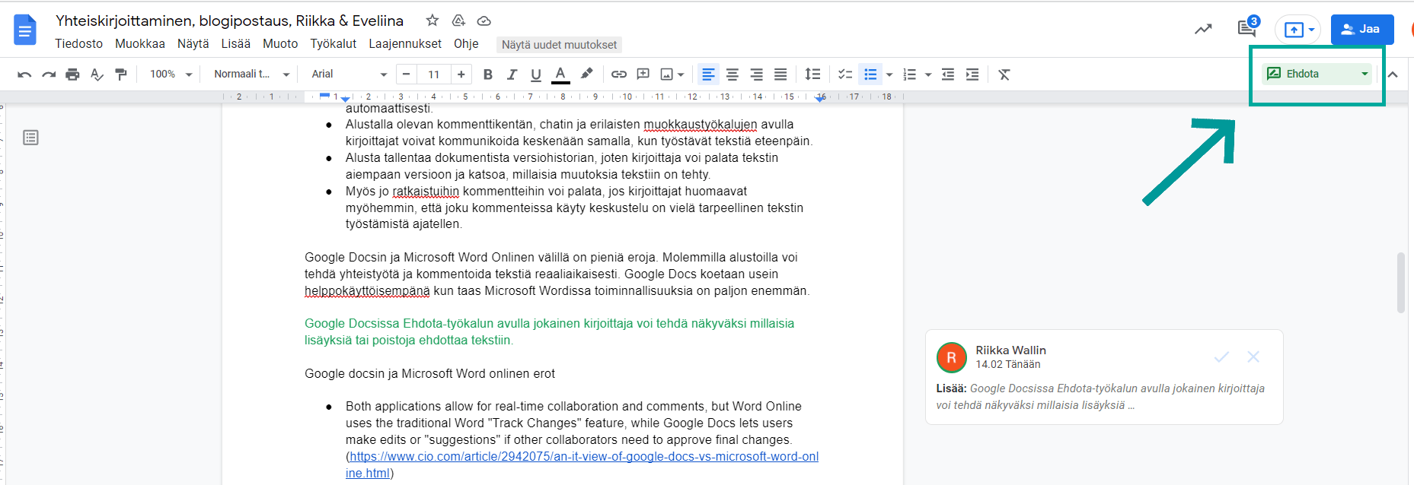Open the checklist icon in toolbar

pos(844,74)
